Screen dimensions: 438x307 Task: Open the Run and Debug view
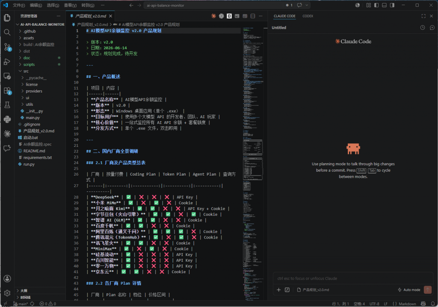click(x=7, y=62)
